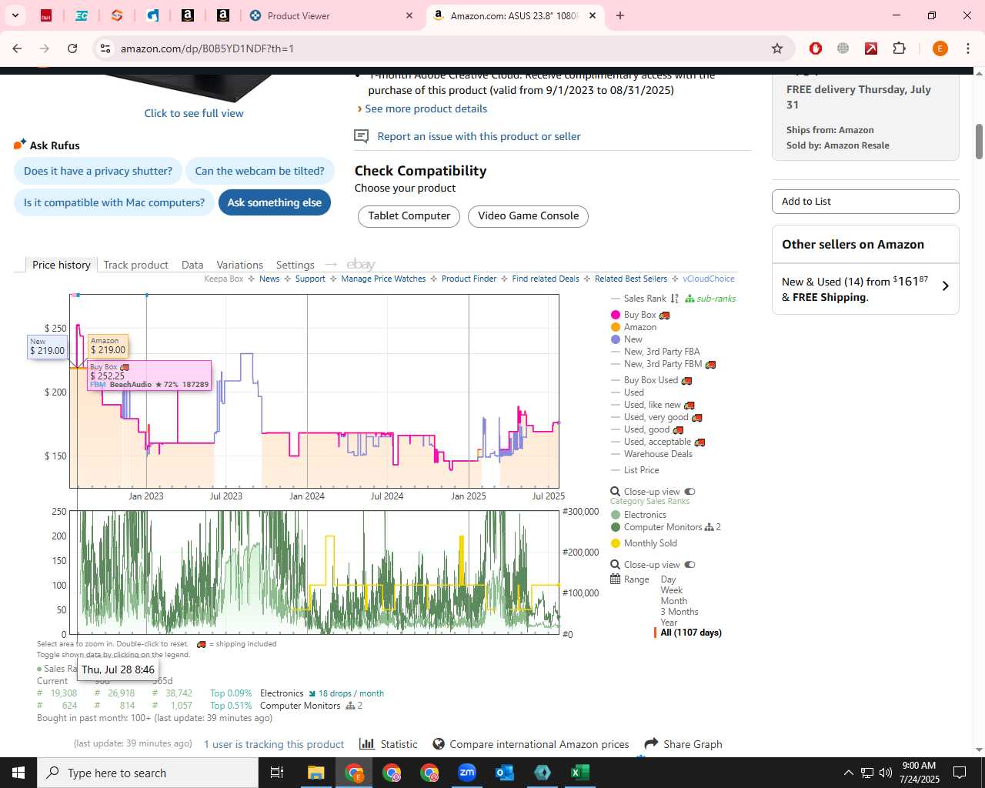Bookmark this page with the star icon
The image size is (985, 788).
tap(777, 48)
